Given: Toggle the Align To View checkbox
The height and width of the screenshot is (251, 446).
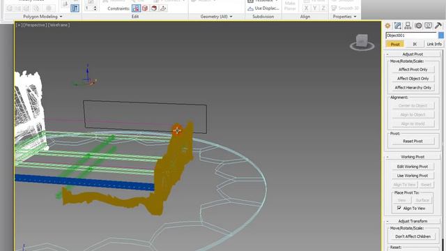Looking at the screenshot, I should (x=399, y=208).
